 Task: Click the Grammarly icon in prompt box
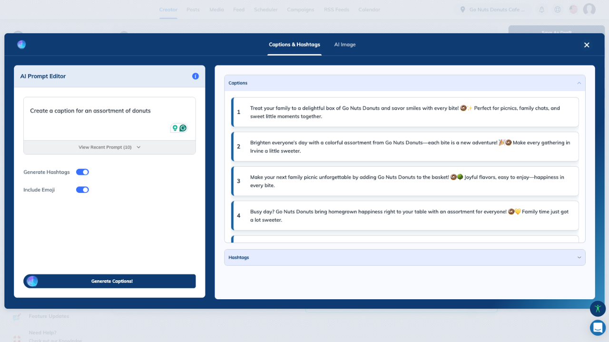click(183, 128)
